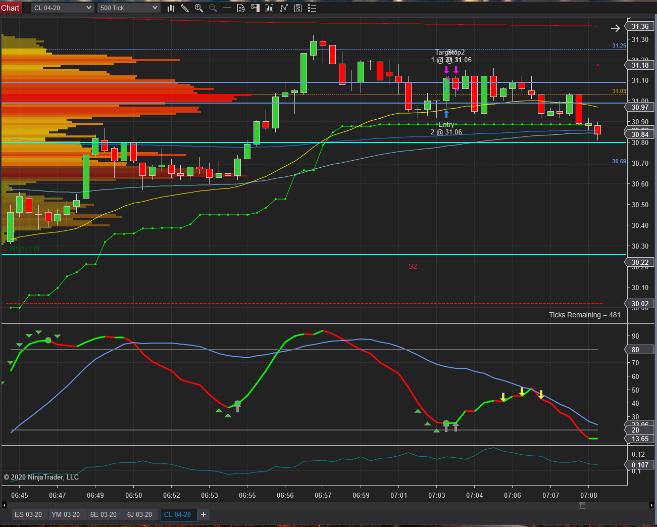Click the 06:45 time axis label
This screenshot has width=657, height=527.
tap(20, 495)
